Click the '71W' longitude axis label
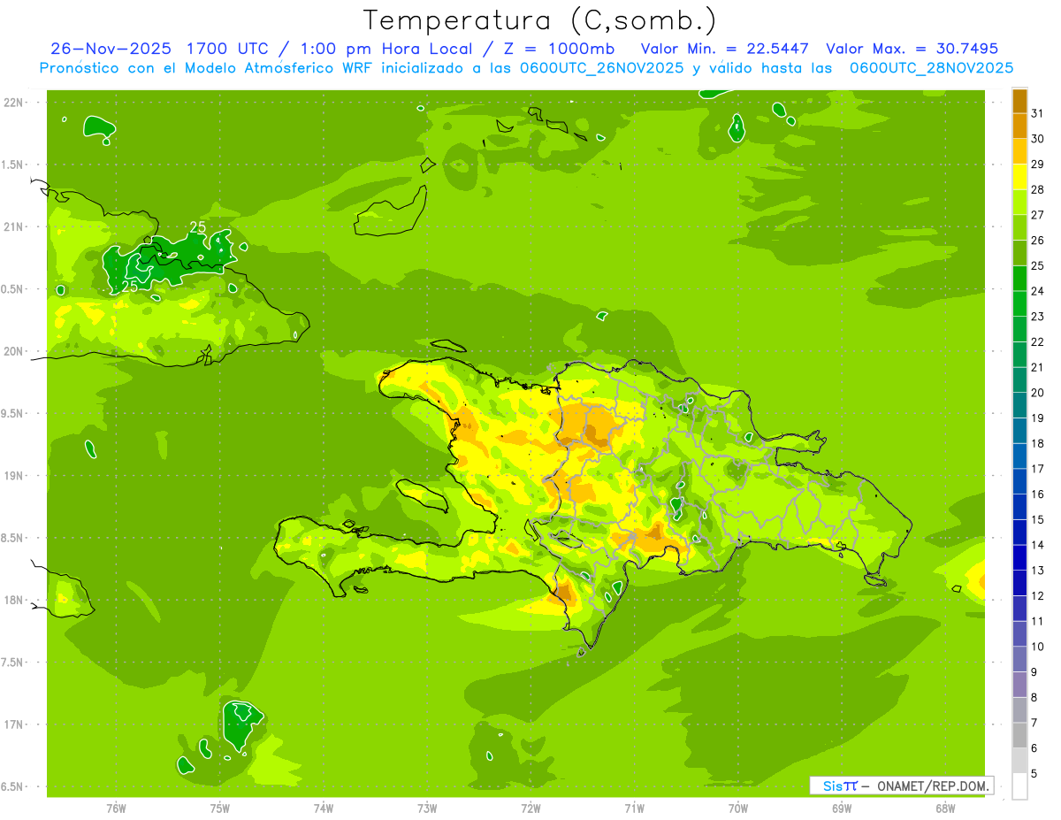 (634, 809)
